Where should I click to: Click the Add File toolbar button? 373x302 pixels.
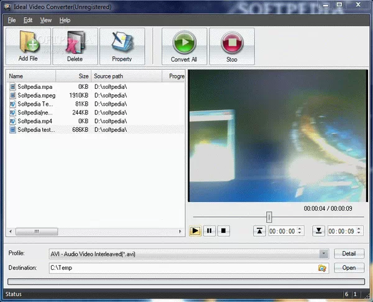[28, 46]
